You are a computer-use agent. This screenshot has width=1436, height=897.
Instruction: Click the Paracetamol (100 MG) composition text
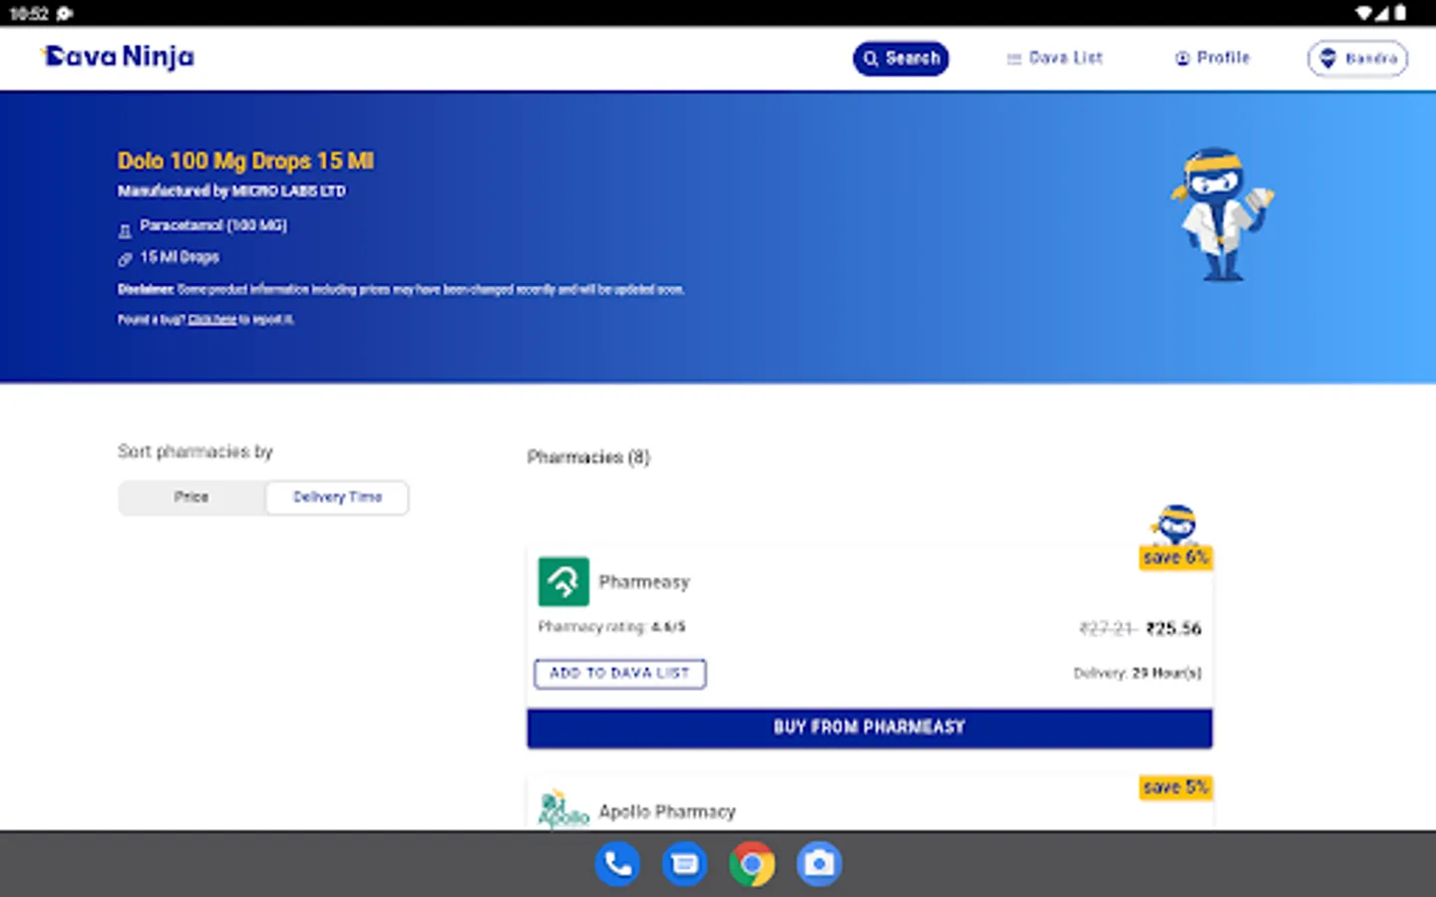(x=213, y=226)
